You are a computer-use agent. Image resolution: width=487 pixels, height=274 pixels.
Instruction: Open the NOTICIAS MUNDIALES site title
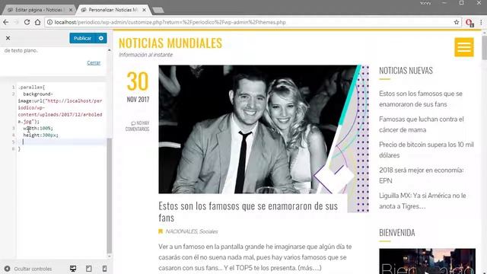pyautogui.click(x=170, y=43)
